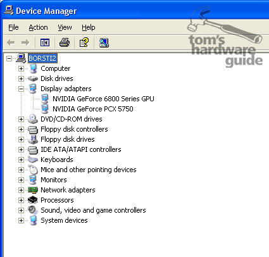Select Mice and other pointing devices
The height and width of the screenshot is (257, 269).
pyautogui.click(x=89, y=170)
